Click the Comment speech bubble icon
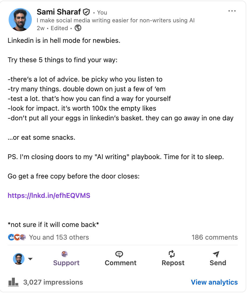This screenshot has width=247, height=294. tap(119, 254)
